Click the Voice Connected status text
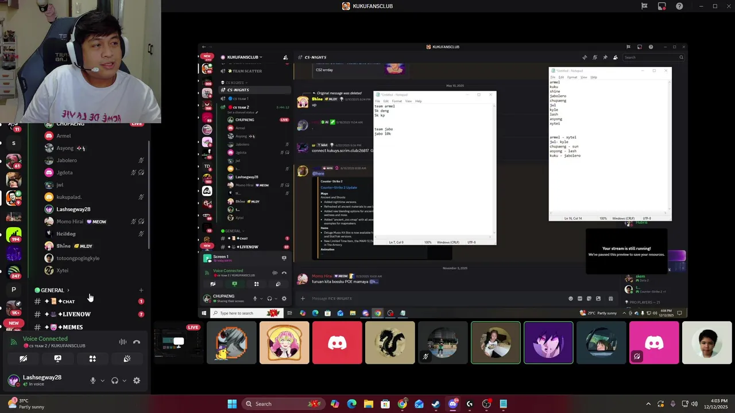 coord(45,338)
